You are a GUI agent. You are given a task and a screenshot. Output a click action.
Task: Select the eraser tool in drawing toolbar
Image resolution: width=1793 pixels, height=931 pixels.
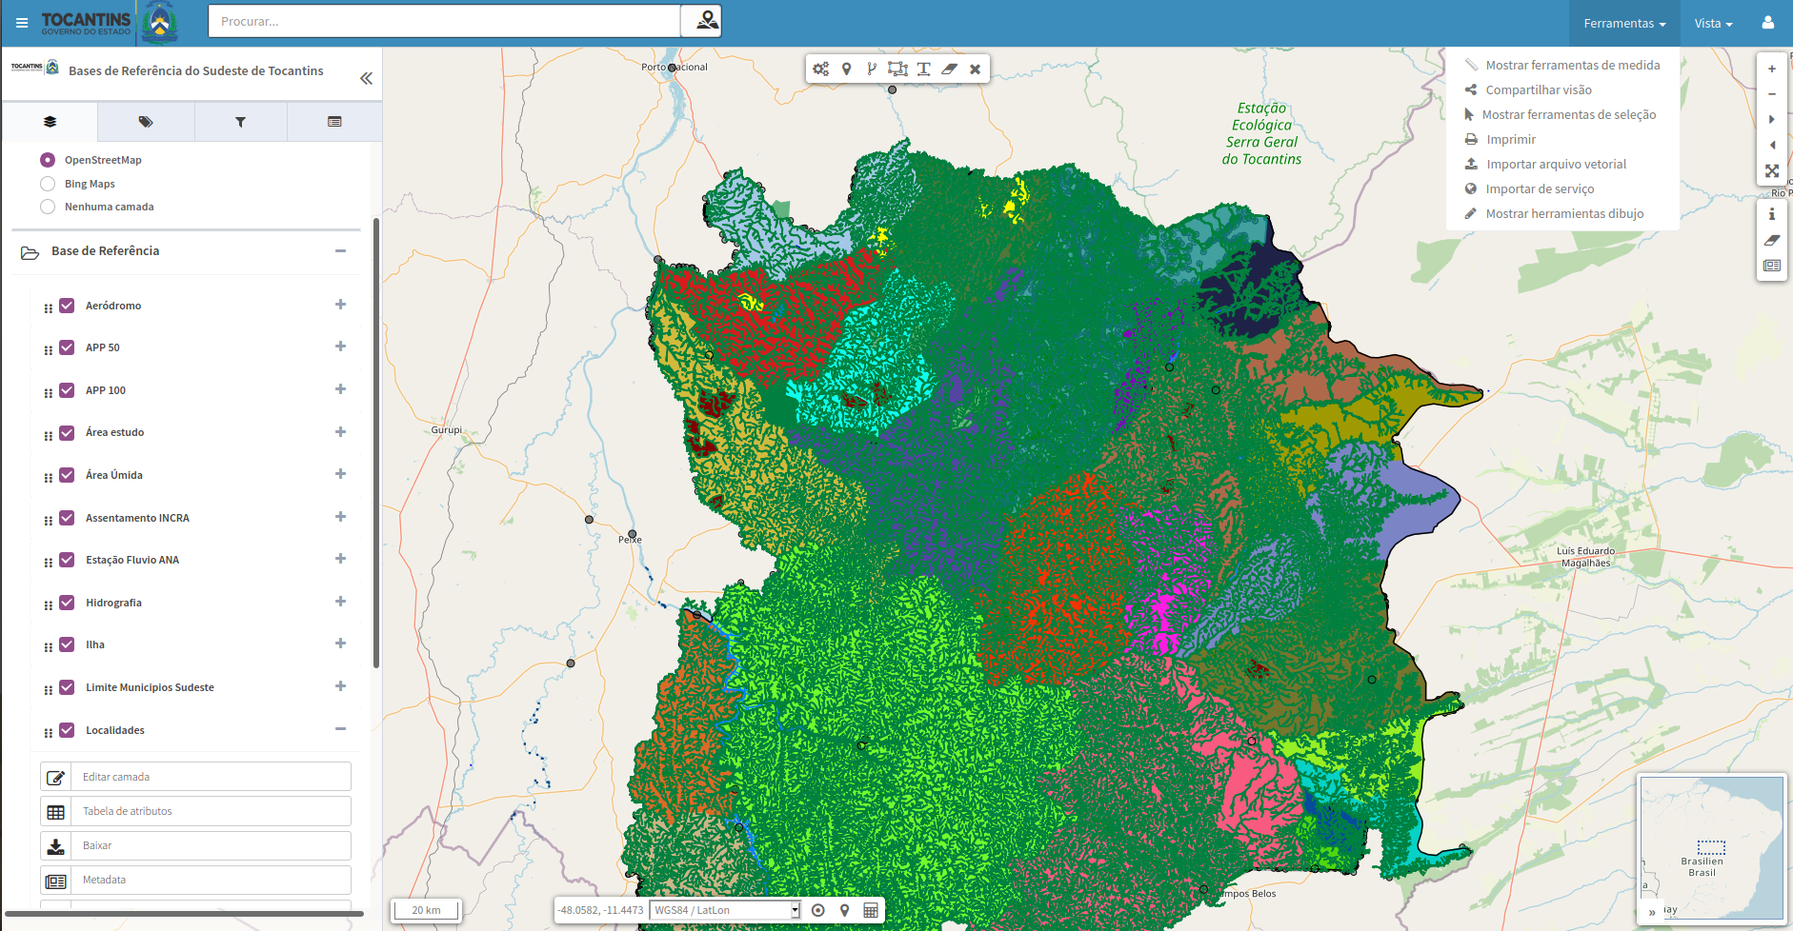click(x=949, y=69)
